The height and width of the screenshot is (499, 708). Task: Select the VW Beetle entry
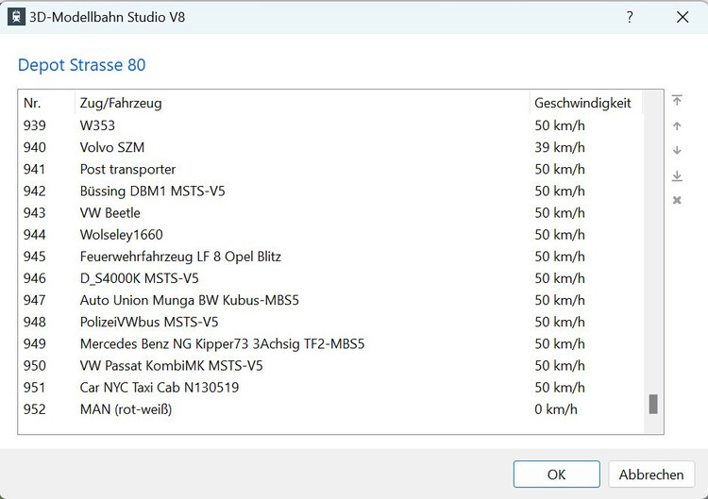[110, 213]
